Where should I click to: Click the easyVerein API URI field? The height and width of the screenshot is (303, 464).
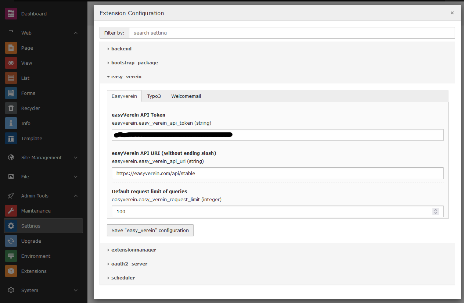tap(277, 173)
